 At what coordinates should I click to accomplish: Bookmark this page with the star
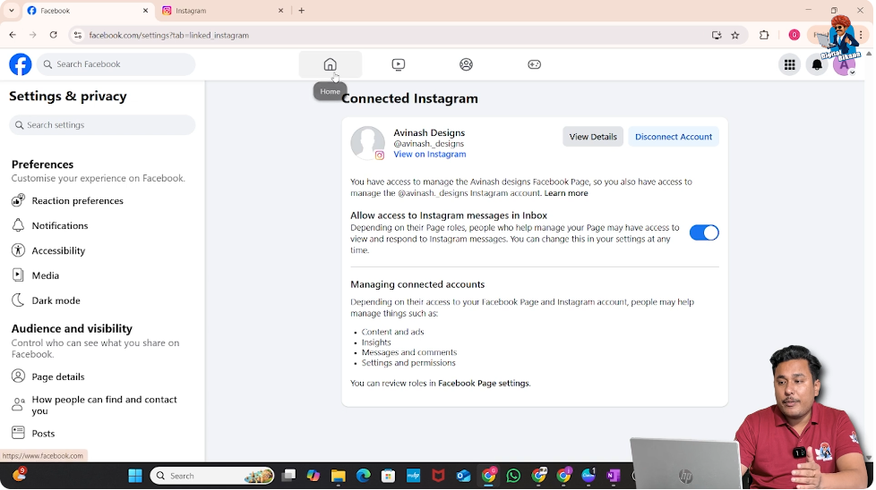[x=735, y=35]
